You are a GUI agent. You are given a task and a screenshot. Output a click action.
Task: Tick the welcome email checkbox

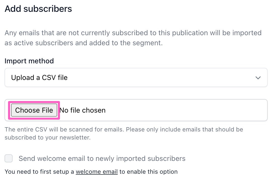click(x=9, y=159)
